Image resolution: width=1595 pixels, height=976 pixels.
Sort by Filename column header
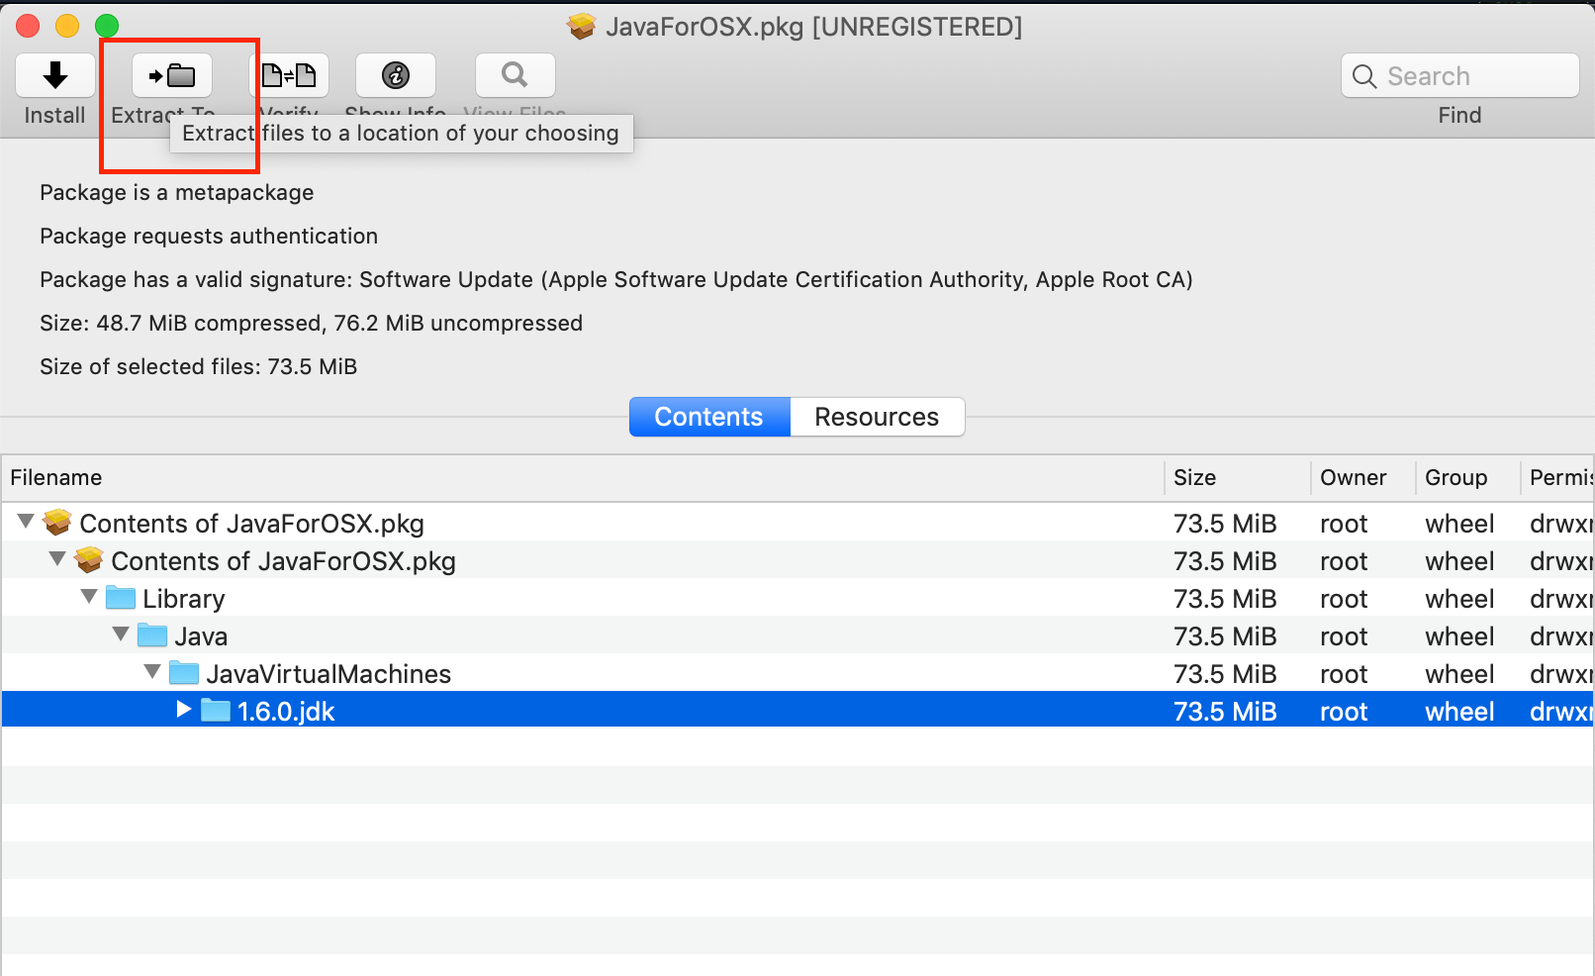coord(582,478)
